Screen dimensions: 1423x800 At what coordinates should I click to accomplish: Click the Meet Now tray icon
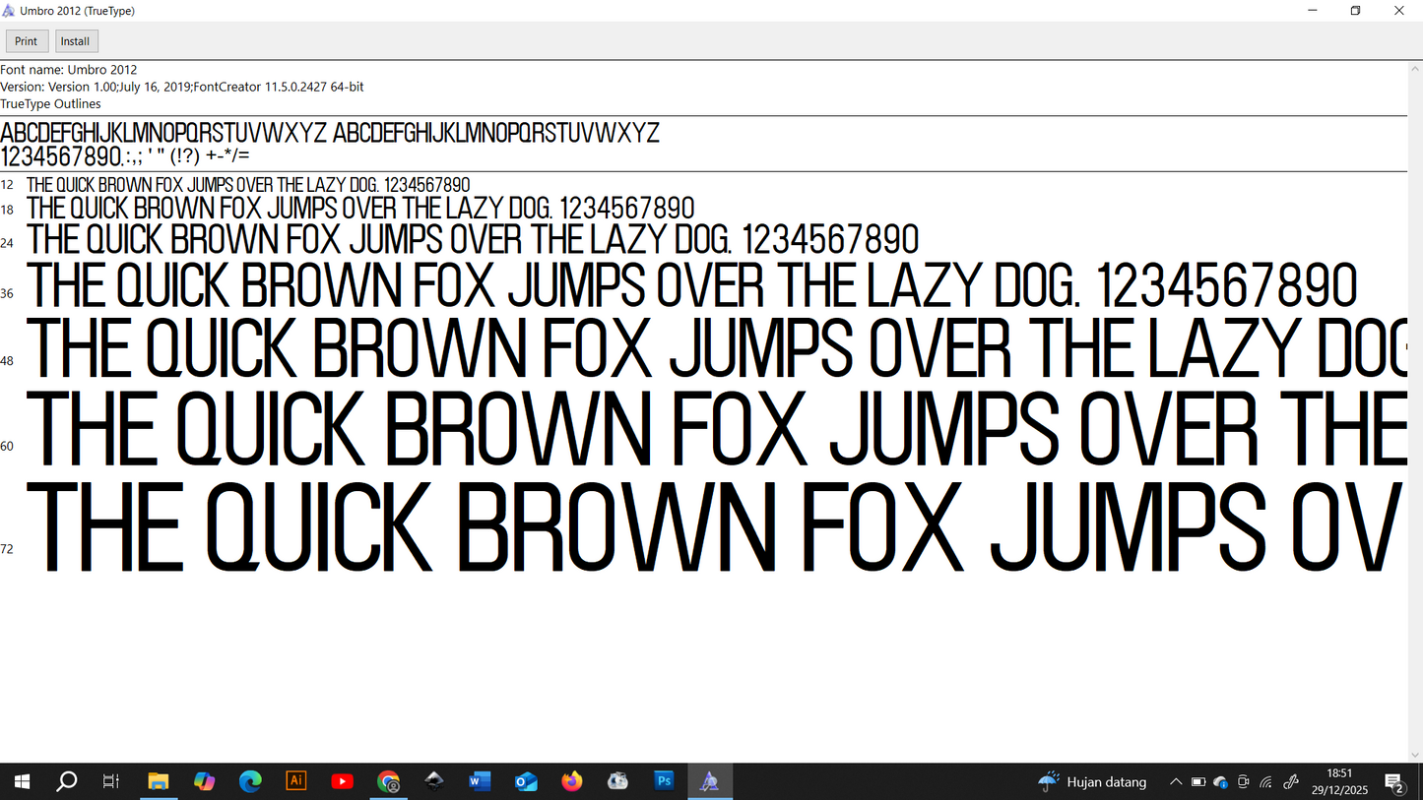tap(1244, 782)
